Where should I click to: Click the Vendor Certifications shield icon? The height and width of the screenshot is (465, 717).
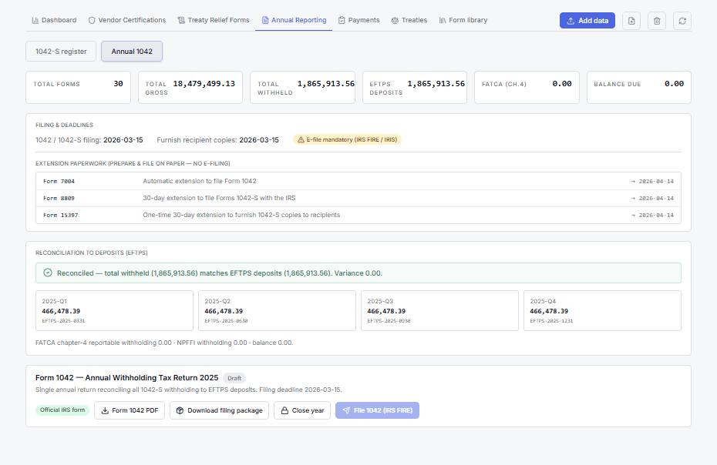[92, 20]
